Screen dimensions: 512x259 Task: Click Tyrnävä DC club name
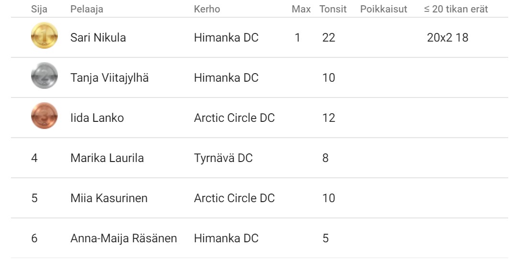pyautogui.click(x=223, y=158)
